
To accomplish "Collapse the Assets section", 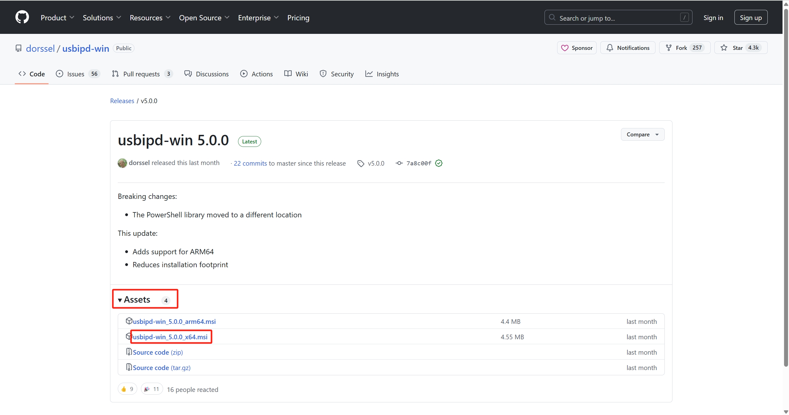I will [x=134, y=300].
